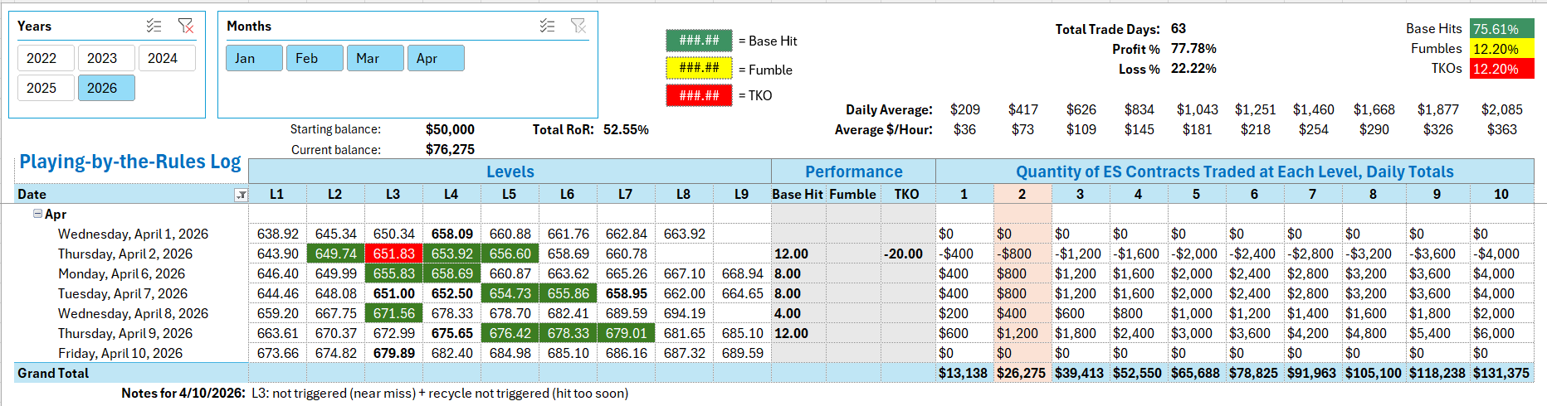The height and width of the screenshot is (406, 1547).
Task: Select the Current balance $76,275 cell
Action: coord(450,149)
